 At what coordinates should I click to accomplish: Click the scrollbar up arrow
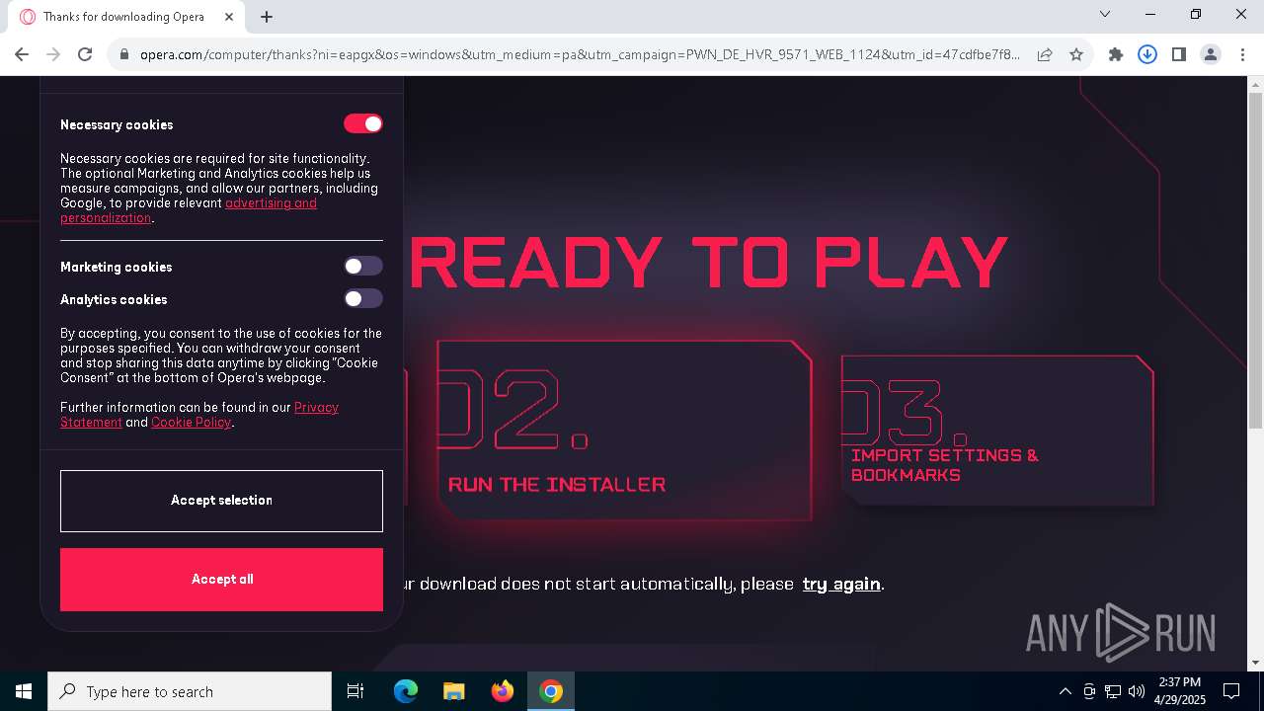click(x=1255, y=85)
